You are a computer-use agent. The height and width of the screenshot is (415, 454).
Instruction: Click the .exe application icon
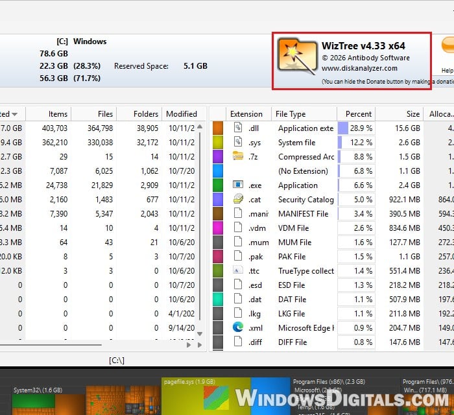click(238, 185)
